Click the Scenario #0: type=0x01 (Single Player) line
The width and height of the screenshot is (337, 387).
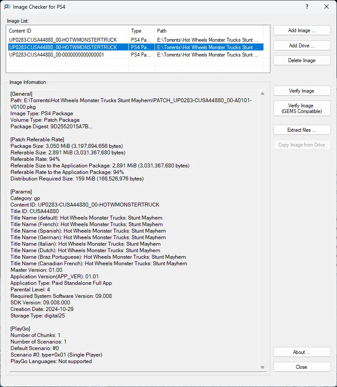56,355
